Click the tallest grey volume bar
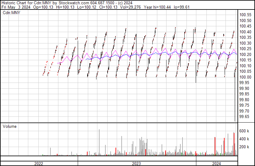 click(99, 142)
